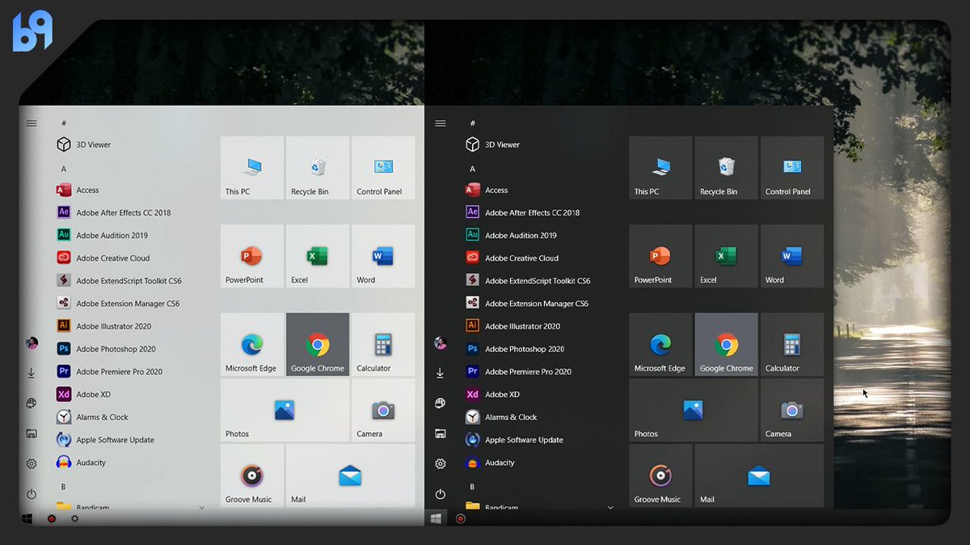Open Pictures shortcut in the light menu sidebar
Image resolution: width=970 pixels, height=545 pixels.
point(32,434)
